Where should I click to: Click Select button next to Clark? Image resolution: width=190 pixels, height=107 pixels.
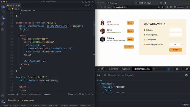[130, 23]
